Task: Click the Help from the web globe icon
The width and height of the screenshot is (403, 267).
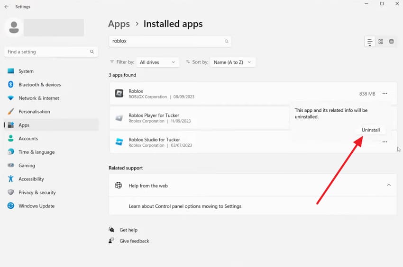Action: coord(118,186)
